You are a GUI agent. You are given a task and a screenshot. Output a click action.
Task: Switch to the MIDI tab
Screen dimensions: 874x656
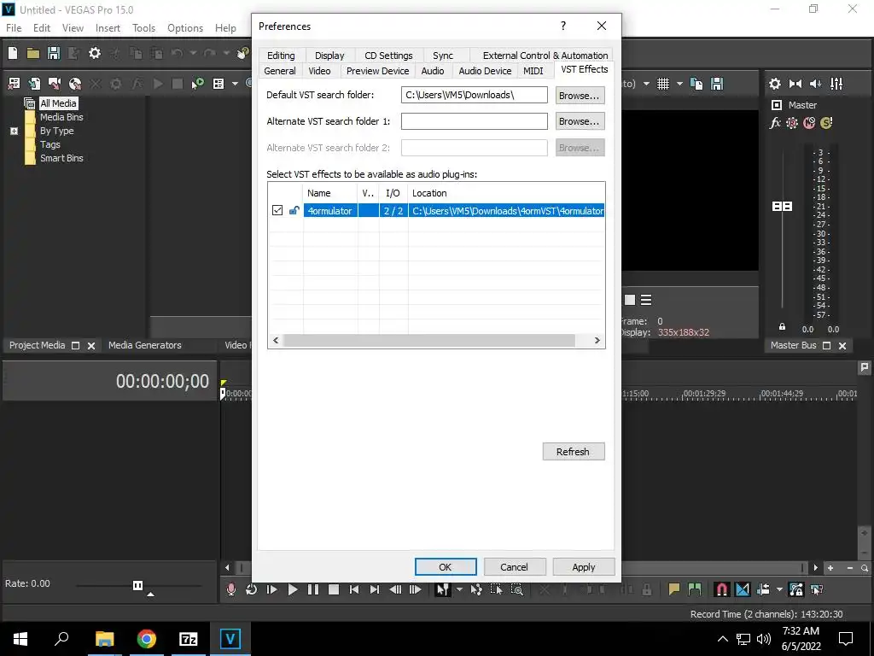click(x=533, y=71)
